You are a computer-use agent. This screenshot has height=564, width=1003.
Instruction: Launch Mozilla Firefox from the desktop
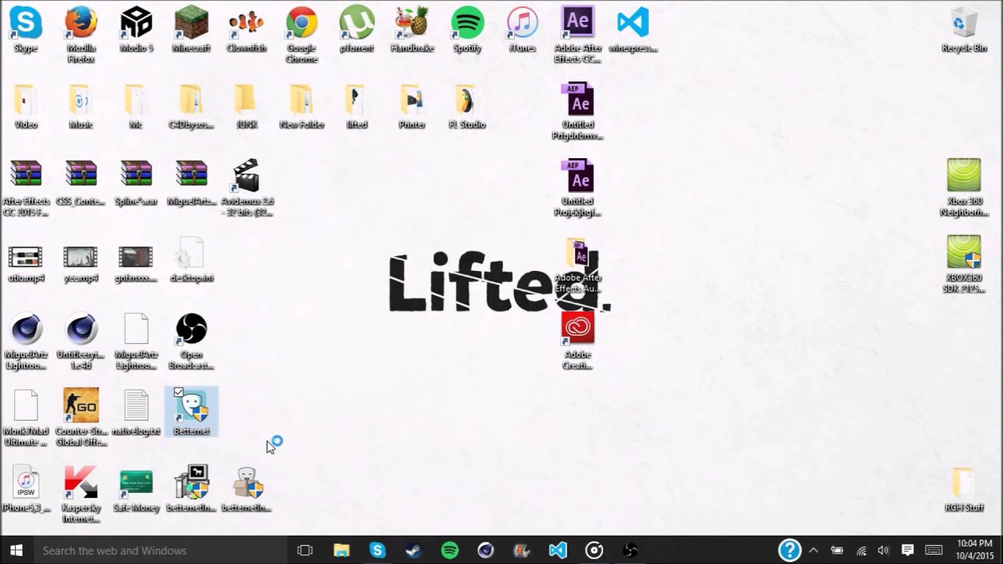(81, 35)
